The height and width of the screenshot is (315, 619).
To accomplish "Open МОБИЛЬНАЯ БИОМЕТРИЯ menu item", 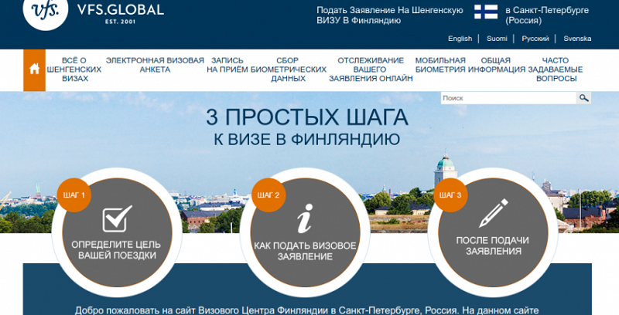I will point(440,65).
